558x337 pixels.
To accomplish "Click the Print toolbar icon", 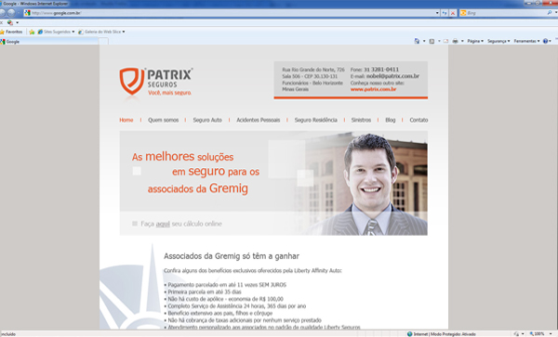I will [455, 41].
